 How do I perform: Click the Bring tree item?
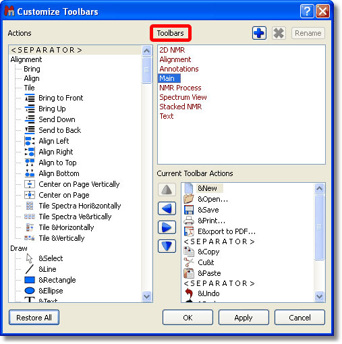pos(32,69)
